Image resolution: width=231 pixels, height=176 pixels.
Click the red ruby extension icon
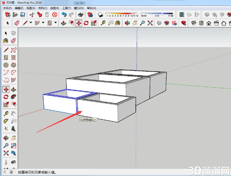[184, 23]
